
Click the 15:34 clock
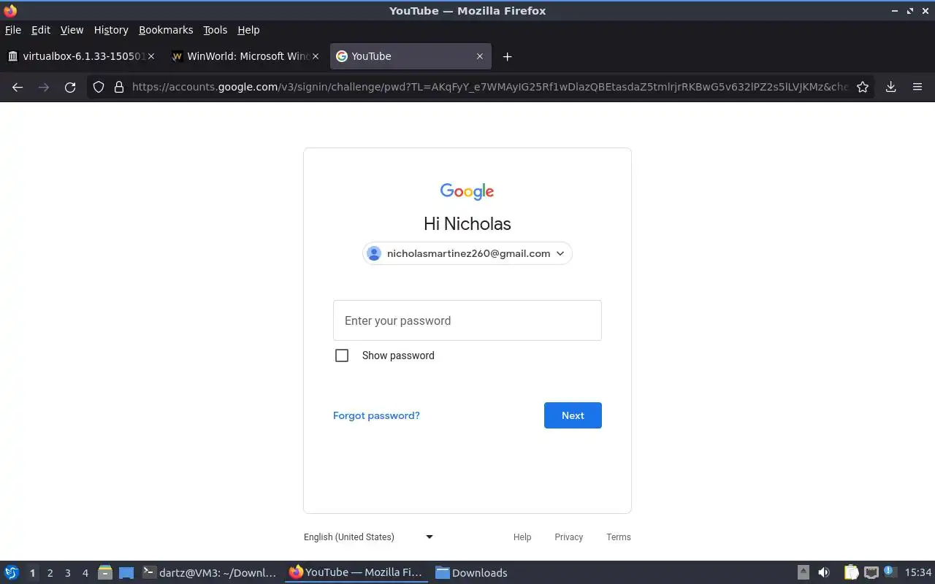[918, 573]
